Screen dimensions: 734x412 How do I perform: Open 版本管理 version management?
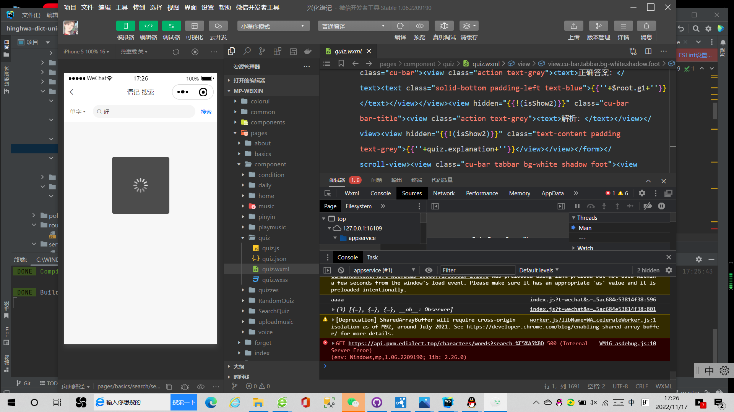(x=598, y=26)
